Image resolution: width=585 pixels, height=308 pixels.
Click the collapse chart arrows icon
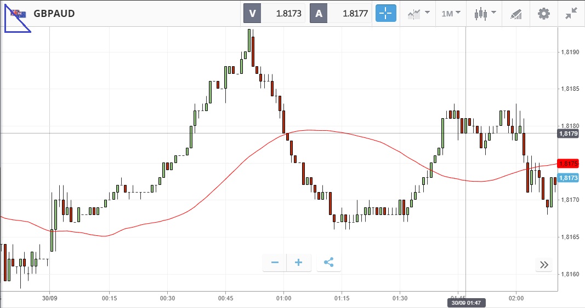tap(571, 13)
